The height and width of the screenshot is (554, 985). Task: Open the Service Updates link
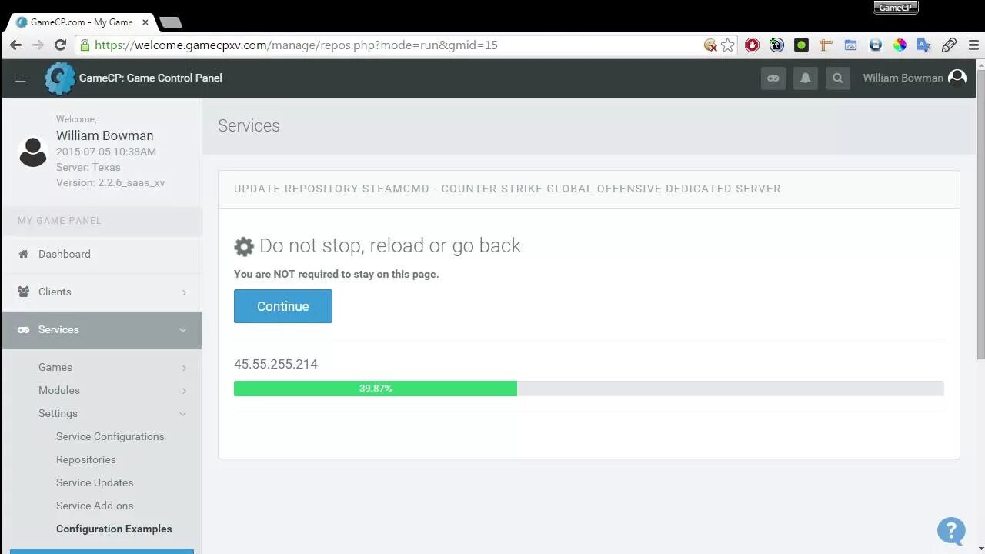coord(95,482)
